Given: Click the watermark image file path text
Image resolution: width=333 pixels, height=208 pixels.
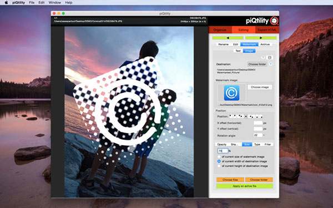Looking at the screenshot, I should pos(245,105).
